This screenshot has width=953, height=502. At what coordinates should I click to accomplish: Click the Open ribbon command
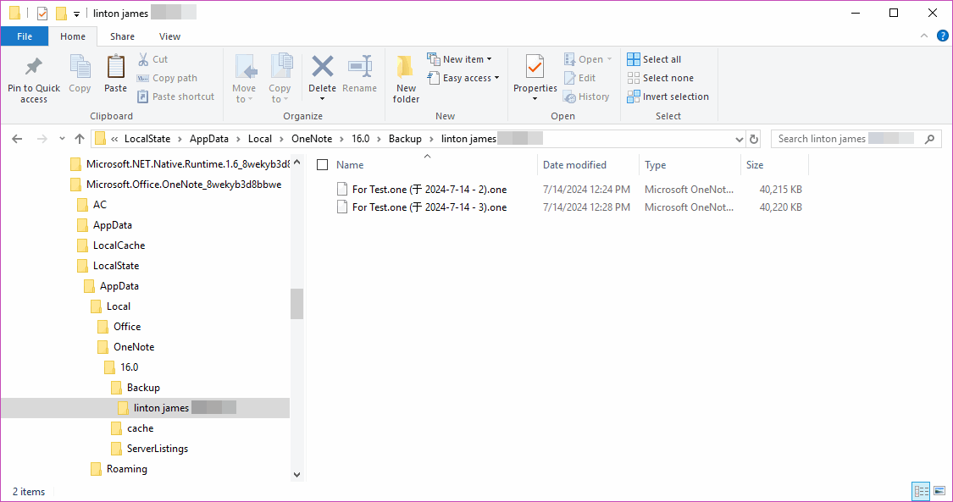point(588,59)
